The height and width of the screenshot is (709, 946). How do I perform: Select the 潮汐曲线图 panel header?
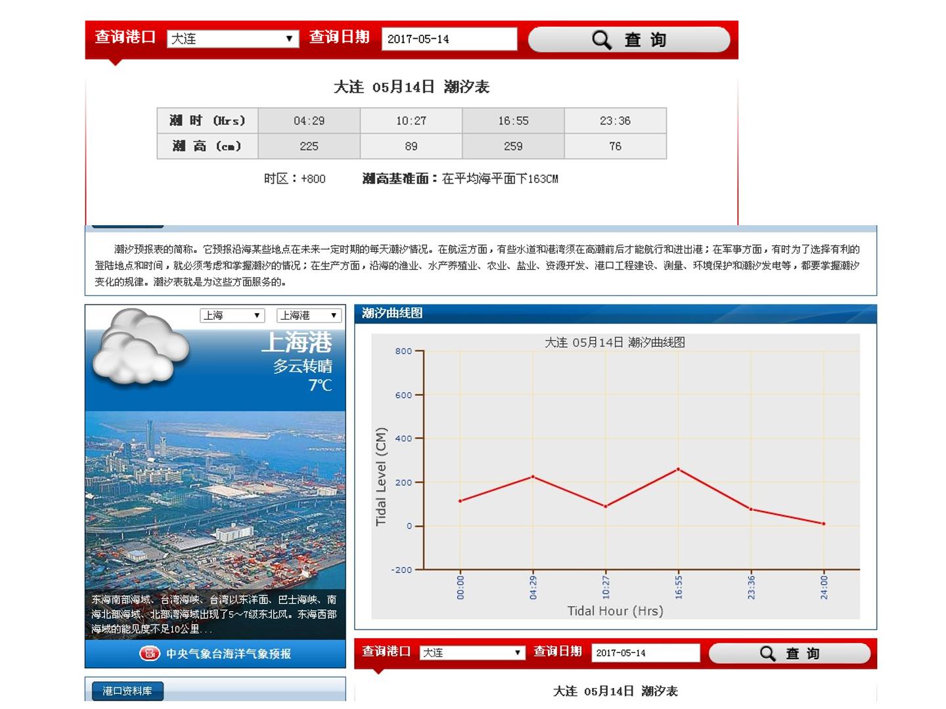[392, 313]
